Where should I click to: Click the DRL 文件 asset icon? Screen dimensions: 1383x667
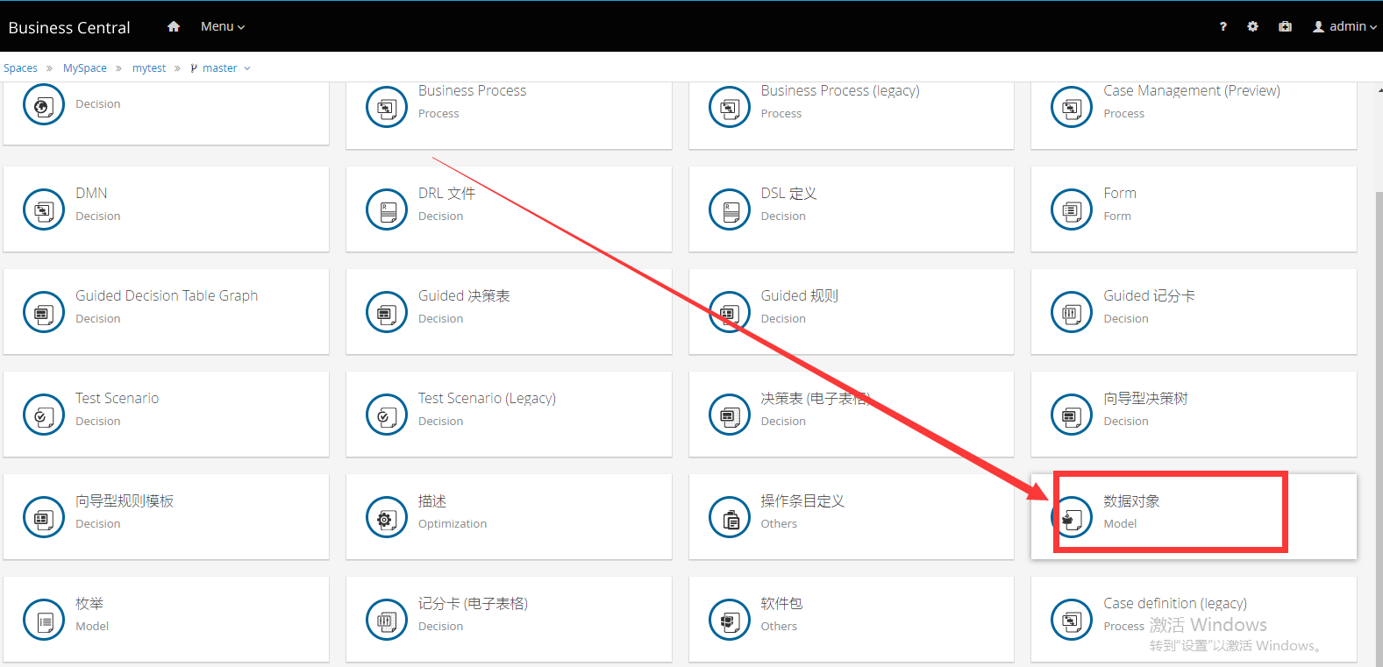pos(387,209)
